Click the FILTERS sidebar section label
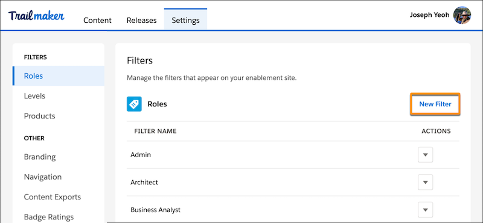This screenshot has height=223, width=483. (36, 57)
